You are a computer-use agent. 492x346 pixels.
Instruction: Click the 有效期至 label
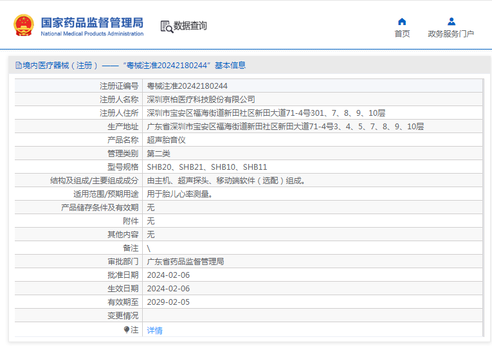pyautogui.click(x=123, y=302)
